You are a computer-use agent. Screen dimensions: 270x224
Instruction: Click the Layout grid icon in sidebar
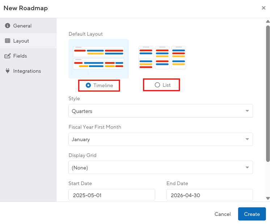(7, 41)
